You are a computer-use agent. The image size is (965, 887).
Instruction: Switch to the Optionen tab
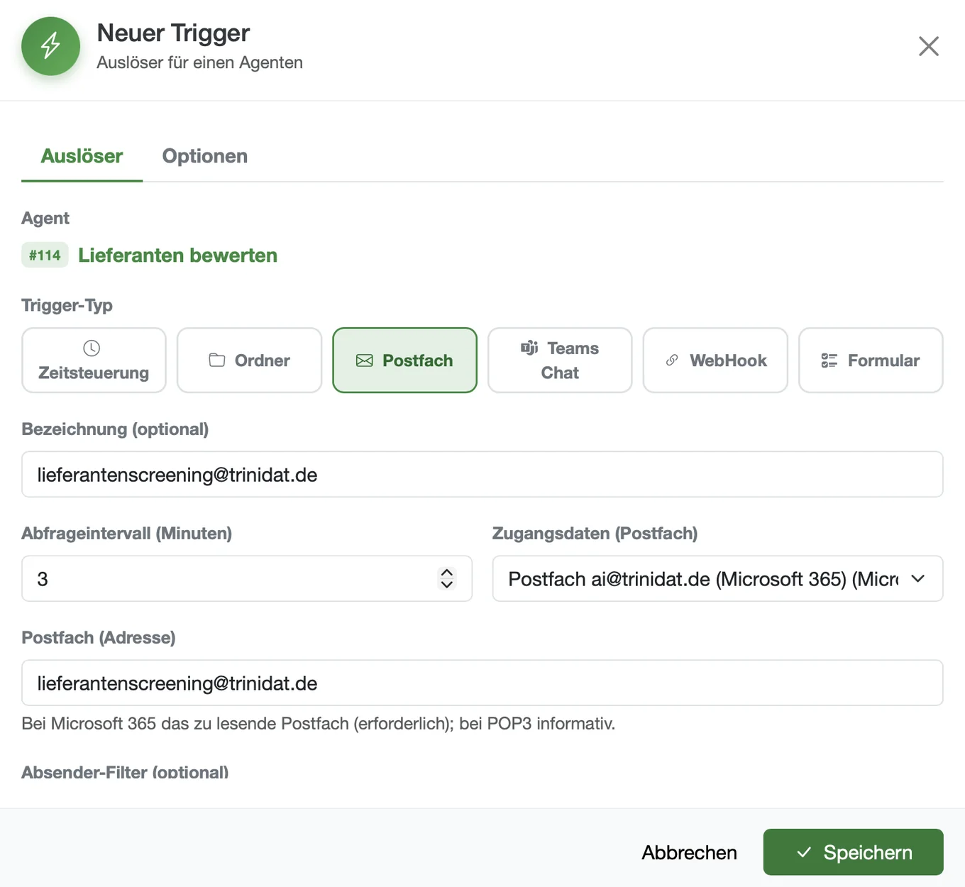coord(205,156)
